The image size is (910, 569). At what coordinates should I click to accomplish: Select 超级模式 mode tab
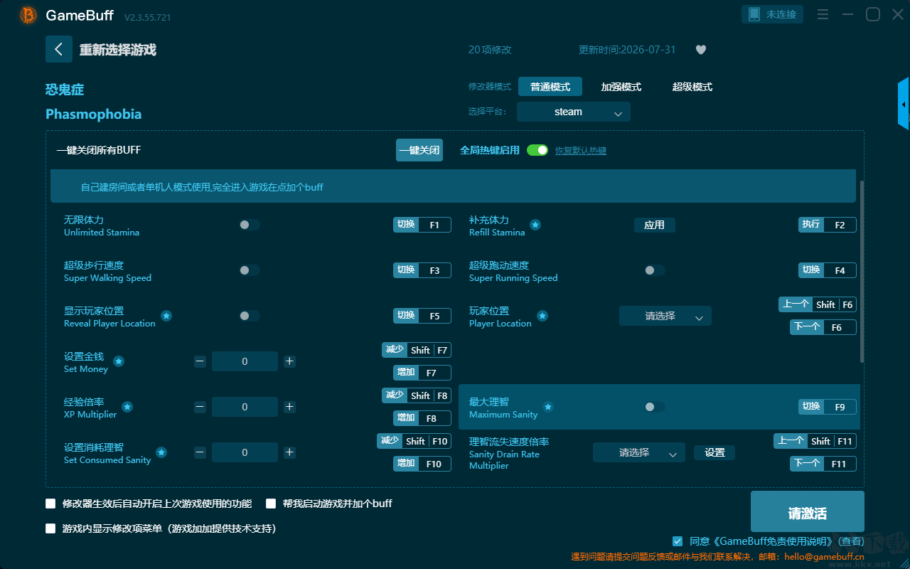pos(692,87)
